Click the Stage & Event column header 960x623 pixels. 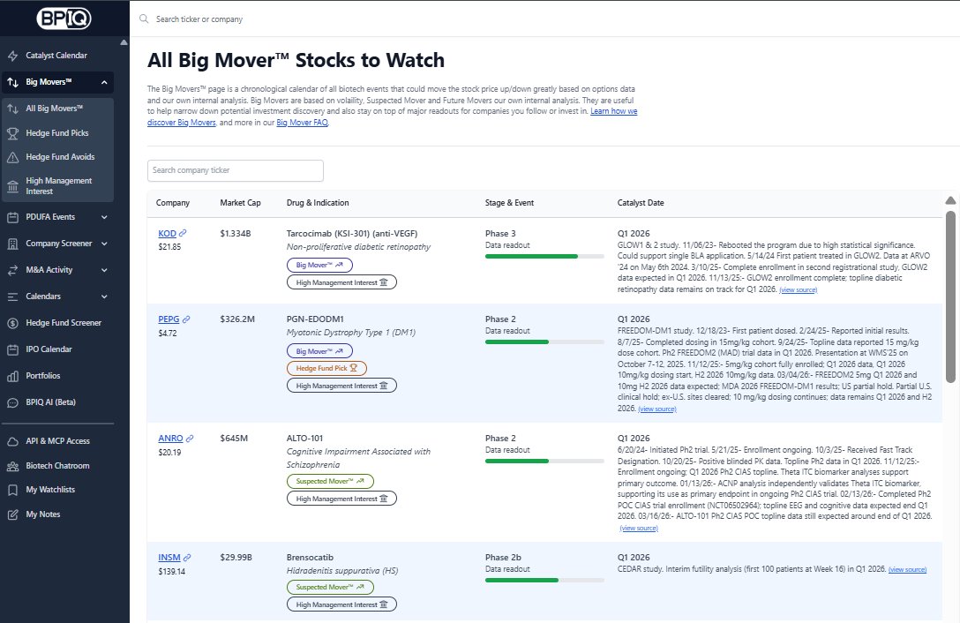(509, 203)
